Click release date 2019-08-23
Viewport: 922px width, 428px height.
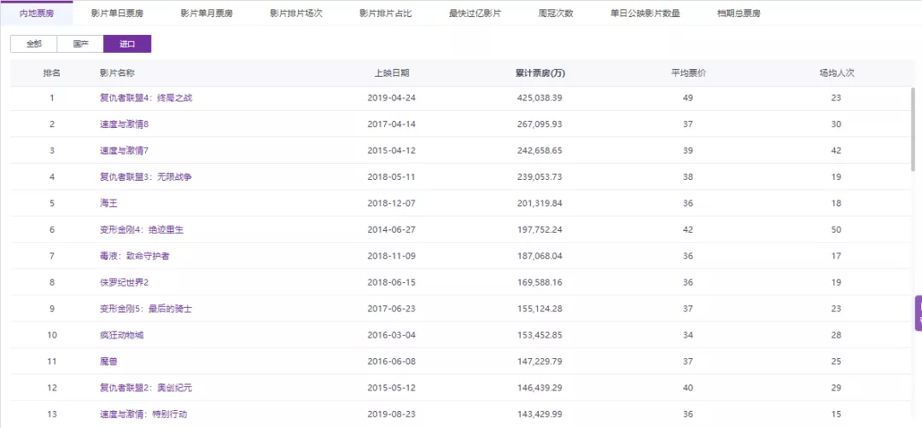[392, 414]
